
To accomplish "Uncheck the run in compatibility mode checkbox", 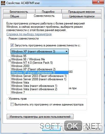I will click(x=12, y=45).
